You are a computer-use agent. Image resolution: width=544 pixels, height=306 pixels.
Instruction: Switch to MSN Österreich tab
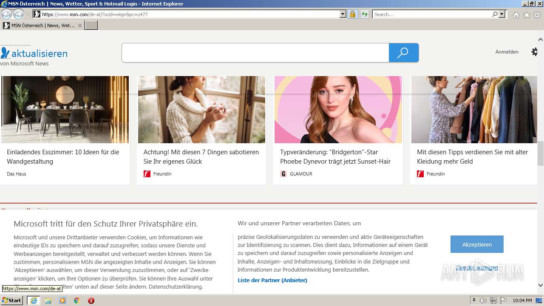tap(42, 25)
